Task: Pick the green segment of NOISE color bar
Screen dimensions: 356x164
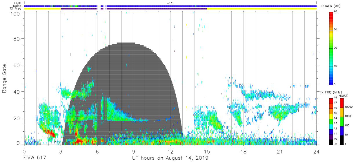Action: click(342, 121)
